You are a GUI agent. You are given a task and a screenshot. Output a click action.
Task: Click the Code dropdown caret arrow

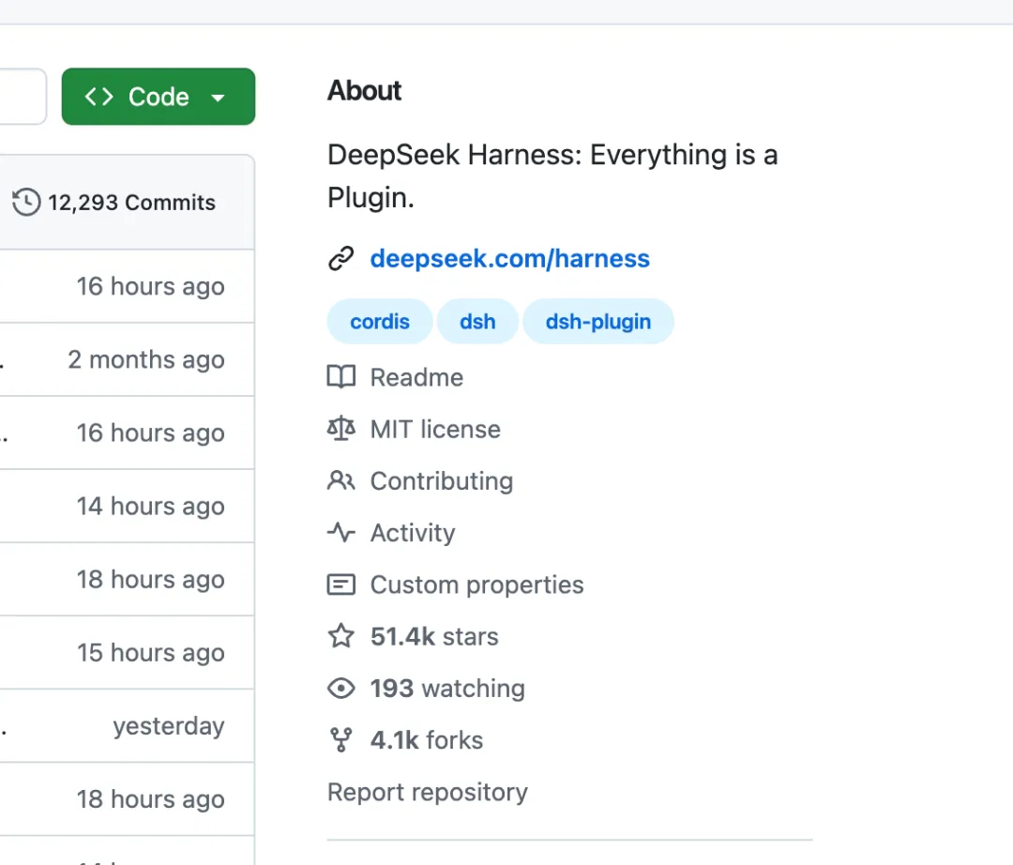pos(219,99)
